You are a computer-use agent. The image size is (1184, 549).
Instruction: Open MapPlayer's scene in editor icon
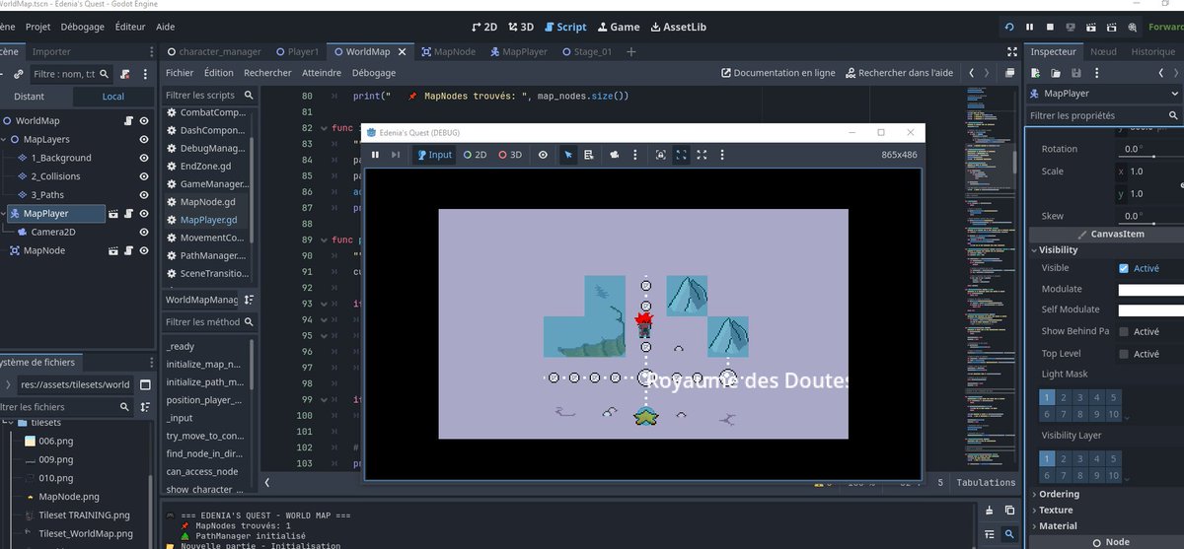point(112,213)
